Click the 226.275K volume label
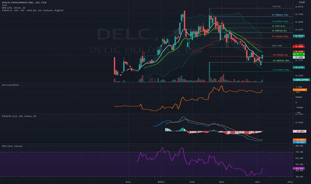 coord(301,80)
